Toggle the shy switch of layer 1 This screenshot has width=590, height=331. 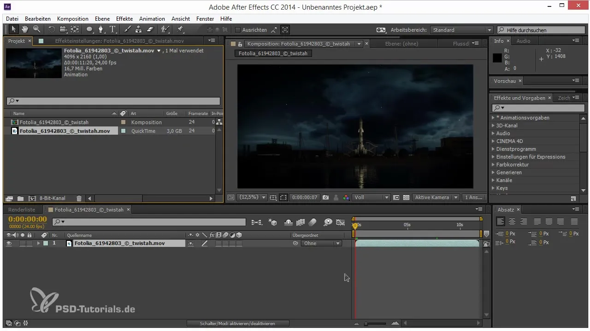[x=191, y=243]
